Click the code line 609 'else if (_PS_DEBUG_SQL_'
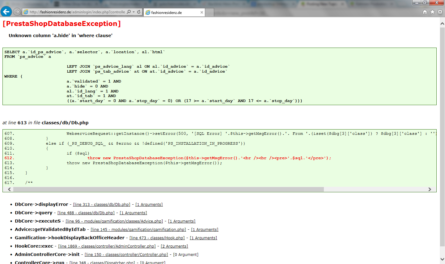The width and height of the screenshot is (445, 264). [146, 143]
